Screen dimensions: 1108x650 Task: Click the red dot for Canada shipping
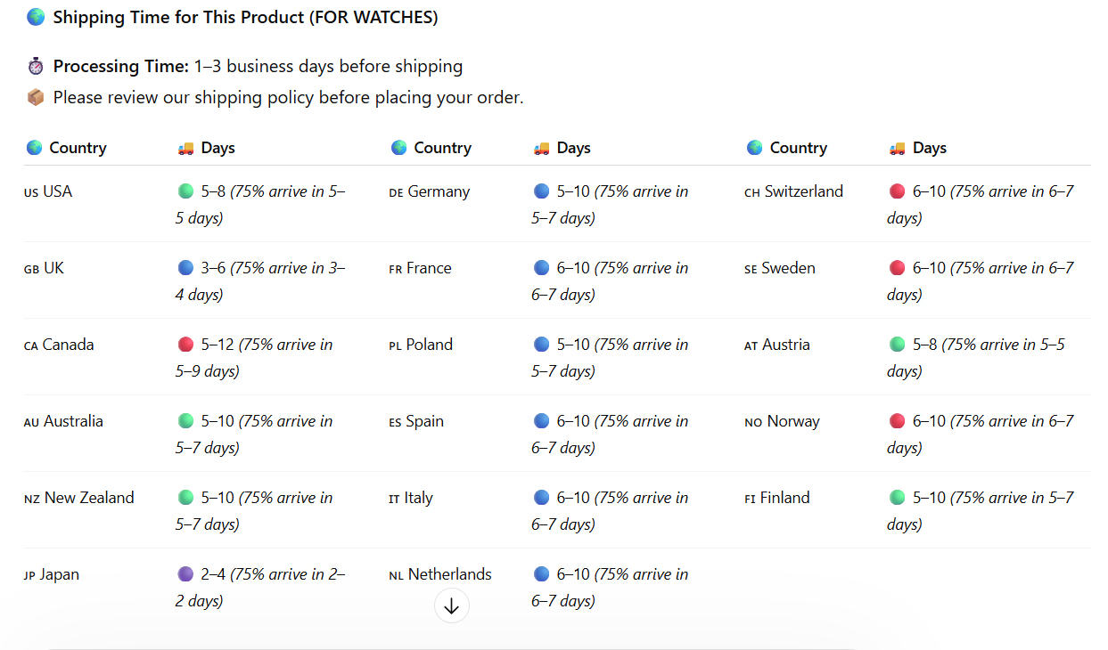point(185,345)
